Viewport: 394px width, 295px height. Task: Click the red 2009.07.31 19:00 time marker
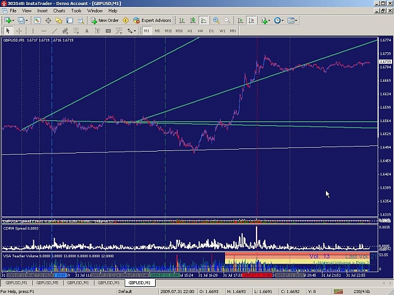point(257,276)
